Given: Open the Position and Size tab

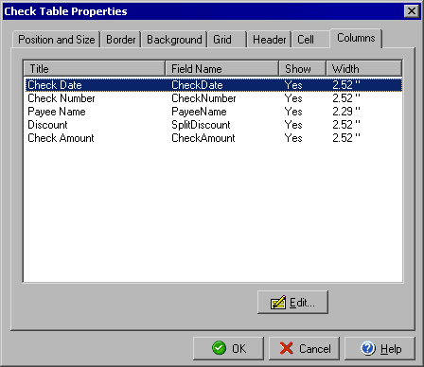Looking at the screenshot, I should coord(56,40).
